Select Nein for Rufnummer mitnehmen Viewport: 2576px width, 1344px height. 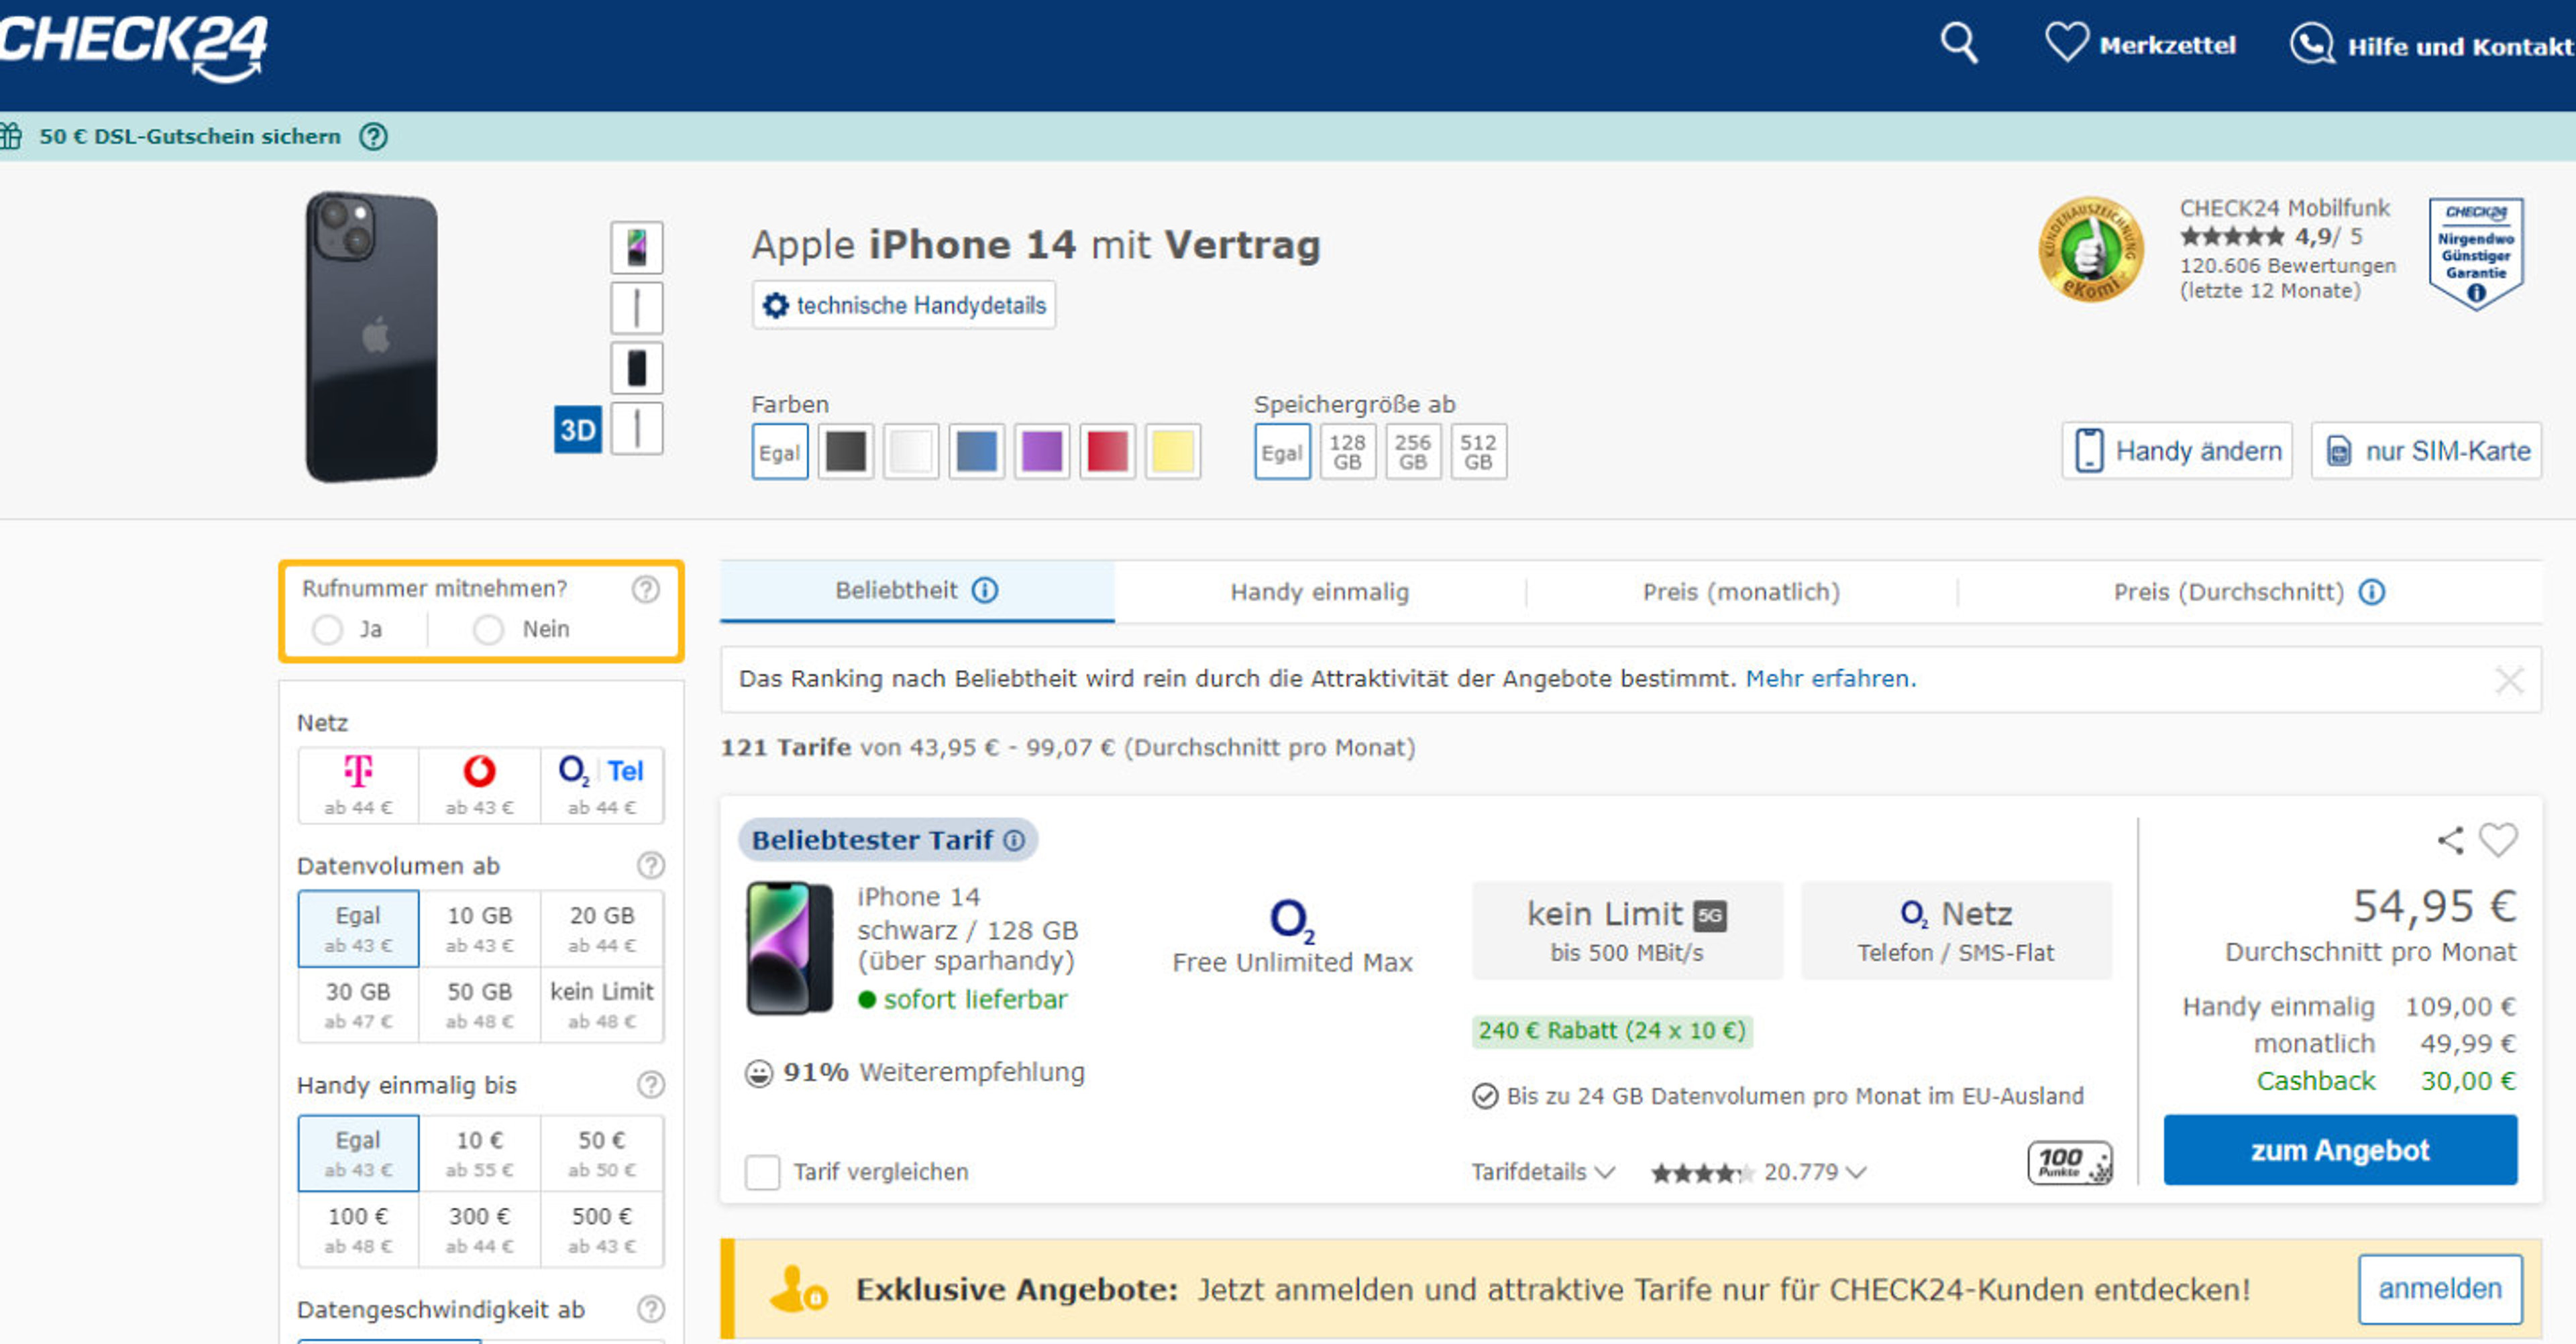click(x=489, y=630)
